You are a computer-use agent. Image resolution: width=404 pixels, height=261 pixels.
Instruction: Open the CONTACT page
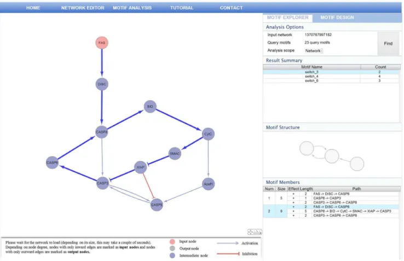pyautogui.click(x=231, y=8)
